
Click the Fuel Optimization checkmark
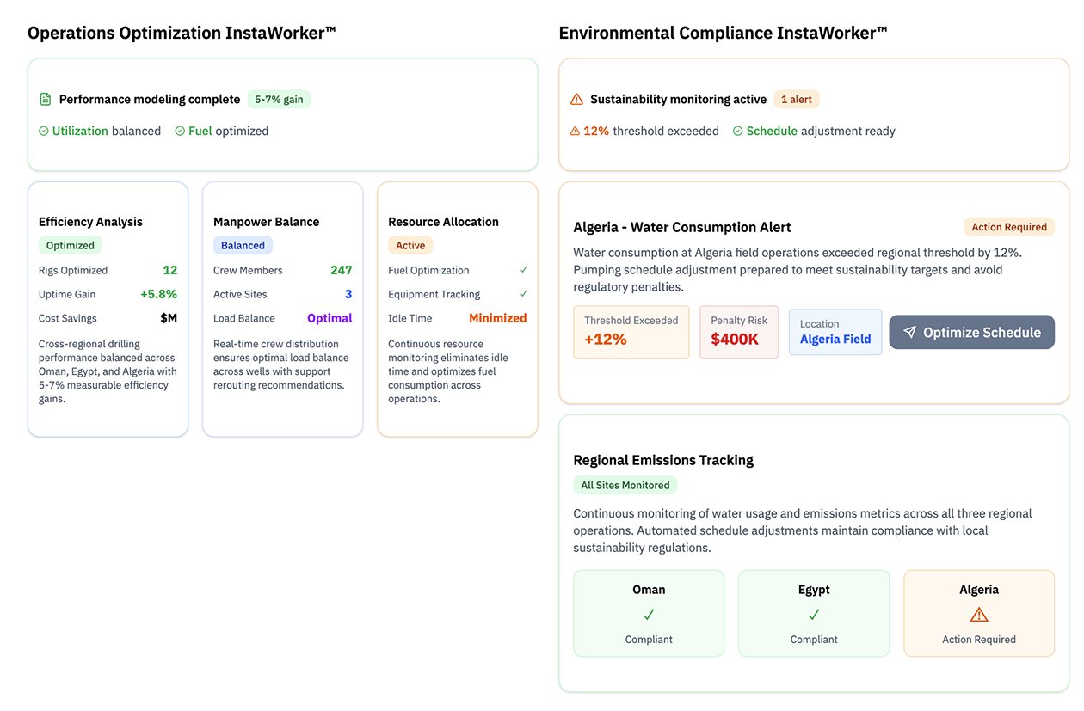pyautogui.click(x=524, y=270)
